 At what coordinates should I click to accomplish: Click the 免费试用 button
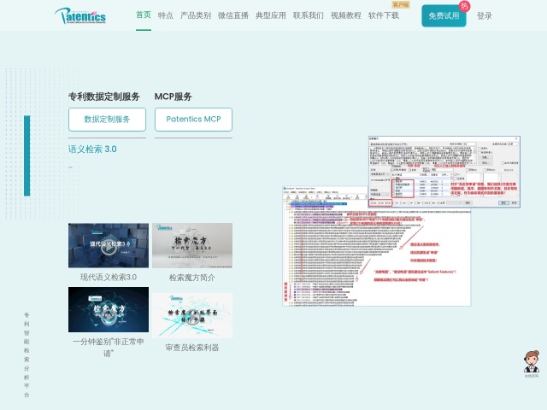coord(444,15)
